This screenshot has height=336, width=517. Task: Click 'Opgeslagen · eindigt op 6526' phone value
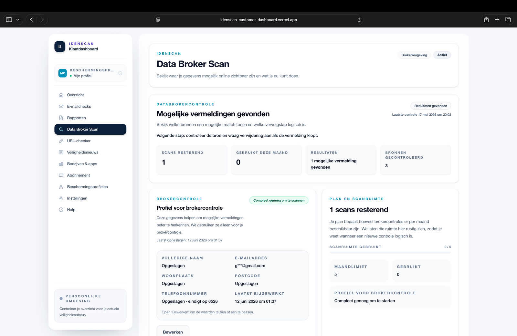click(x=190, y=301)
